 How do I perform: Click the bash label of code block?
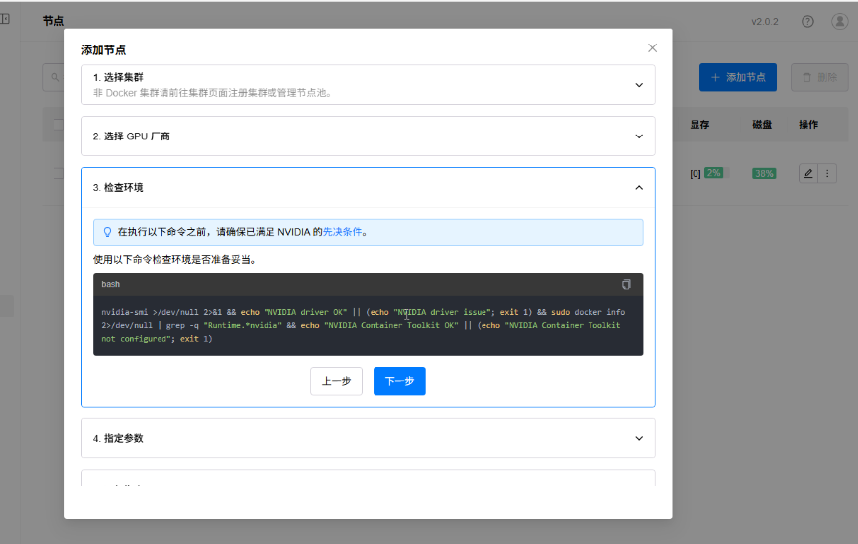111,284
